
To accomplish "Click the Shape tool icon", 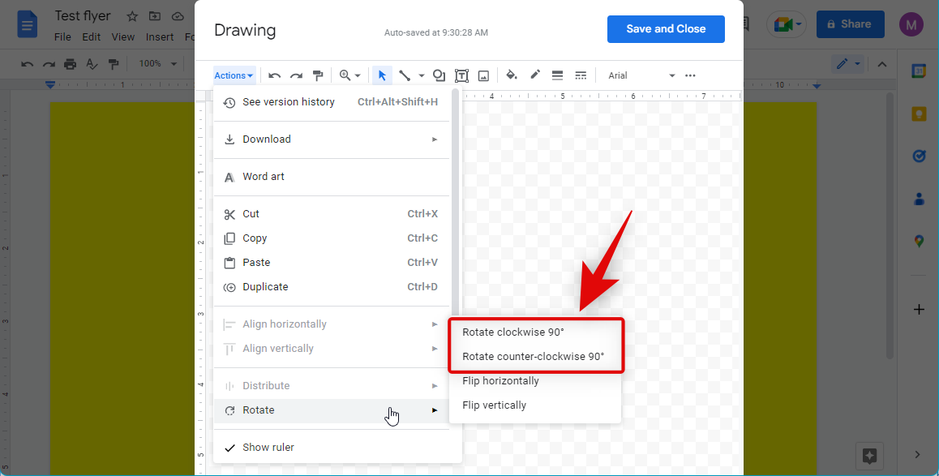I will tap(439, 75).
